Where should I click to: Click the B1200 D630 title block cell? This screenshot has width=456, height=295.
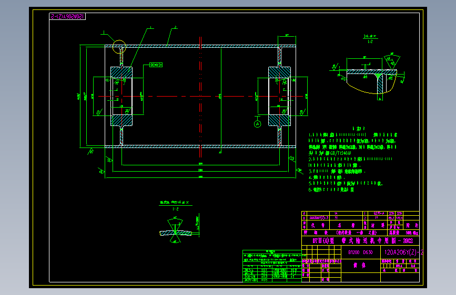click(x=361, y=252)
